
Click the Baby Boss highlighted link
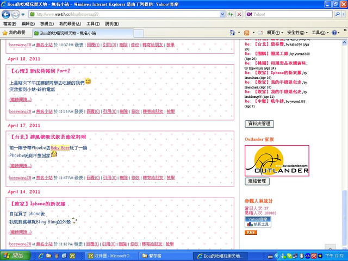coord(60,148)
